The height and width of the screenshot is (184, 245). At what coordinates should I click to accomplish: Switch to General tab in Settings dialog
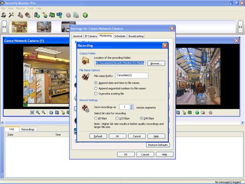click(x=77, y=36)
